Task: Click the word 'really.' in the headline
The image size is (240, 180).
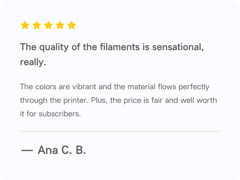Action: [33, 62]
